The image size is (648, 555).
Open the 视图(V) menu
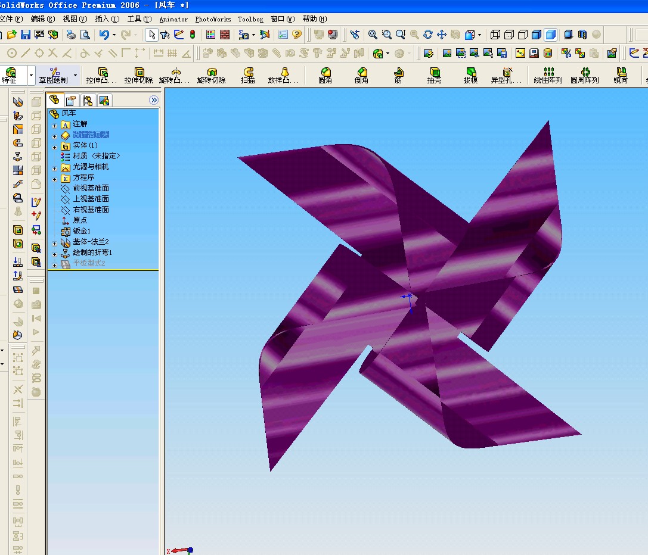point(75,19)
